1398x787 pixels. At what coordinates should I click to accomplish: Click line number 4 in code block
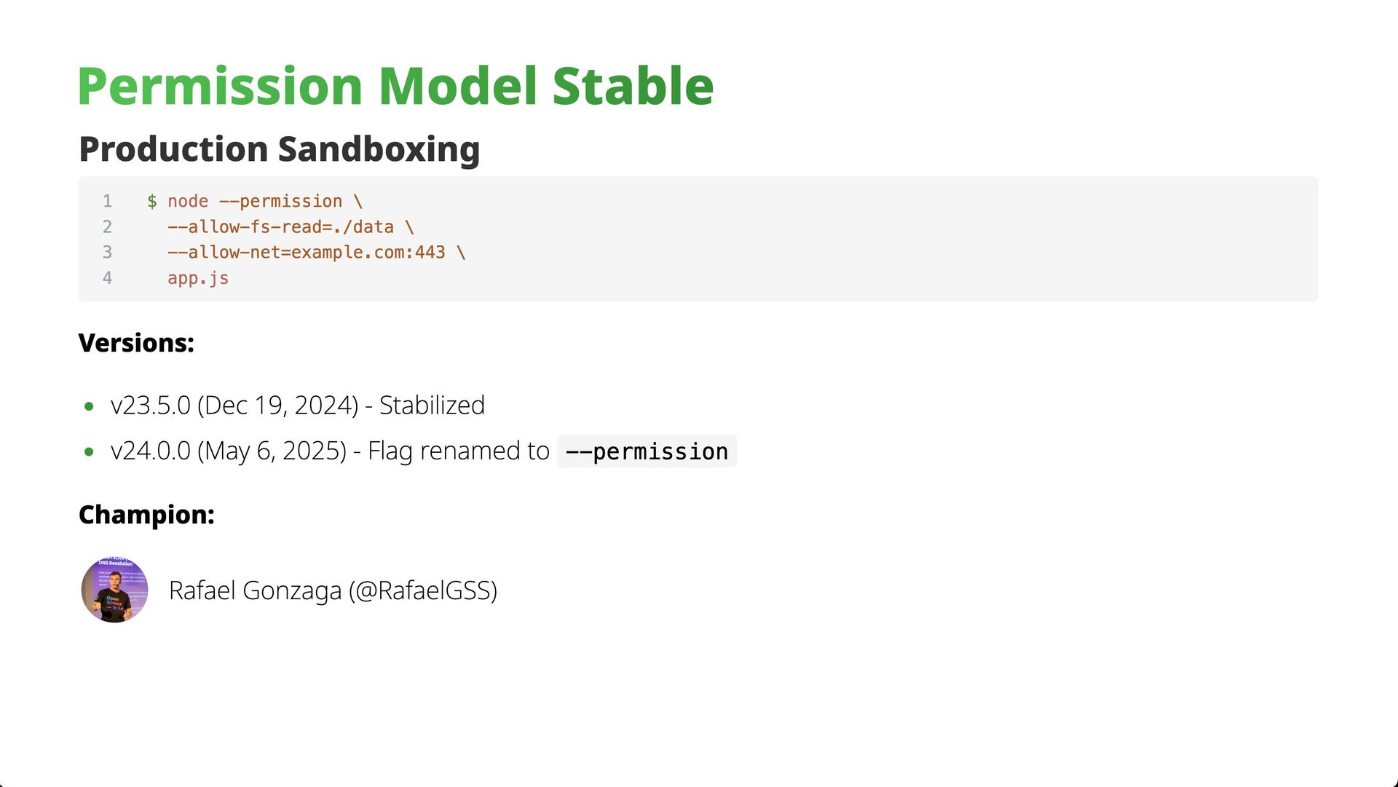click(107, 278)
